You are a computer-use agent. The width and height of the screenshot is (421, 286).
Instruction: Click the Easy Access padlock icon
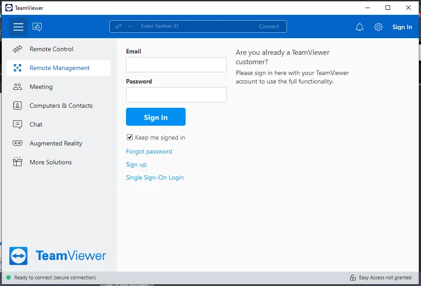[353, 277]
